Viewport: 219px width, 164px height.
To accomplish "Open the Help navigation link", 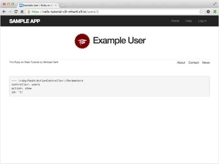I will 189,21.
